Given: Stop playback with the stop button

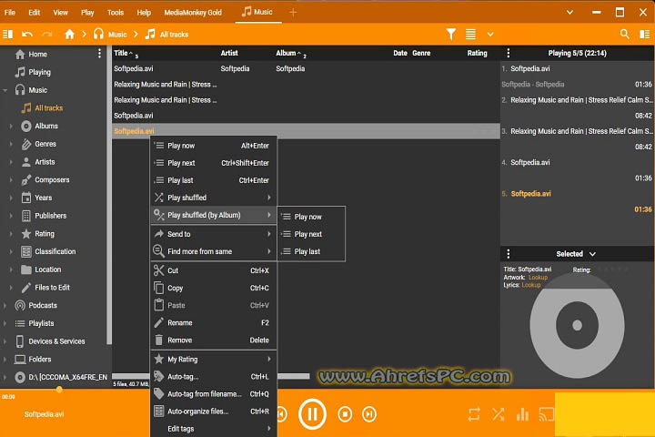Looking at the screenshot, I should (345, 414).
